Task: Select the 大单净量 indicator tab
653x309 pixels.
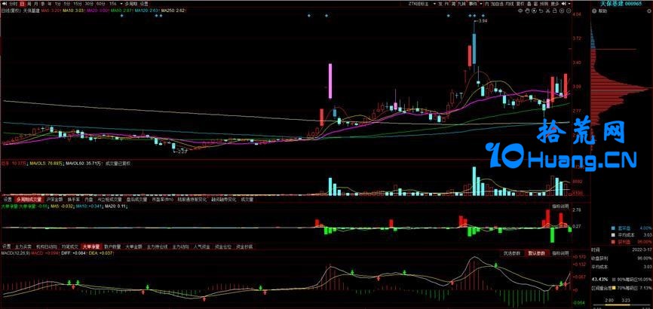Action: [92, 246]
